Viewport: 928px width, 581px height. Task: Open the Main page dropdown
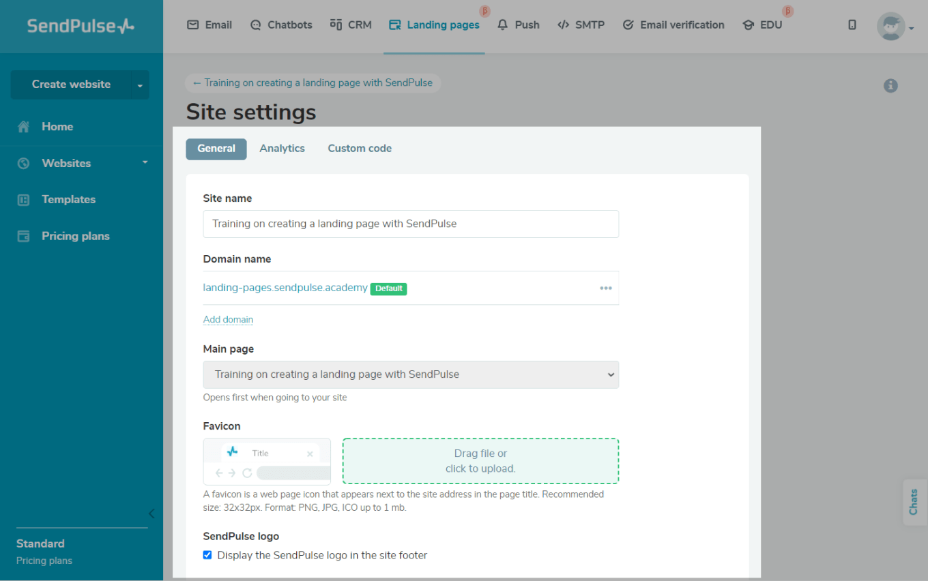(411, 374)
